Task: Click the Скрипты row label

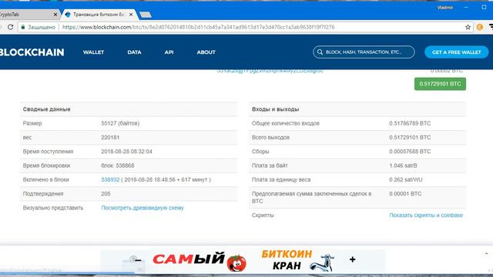Action: [263, 215]
